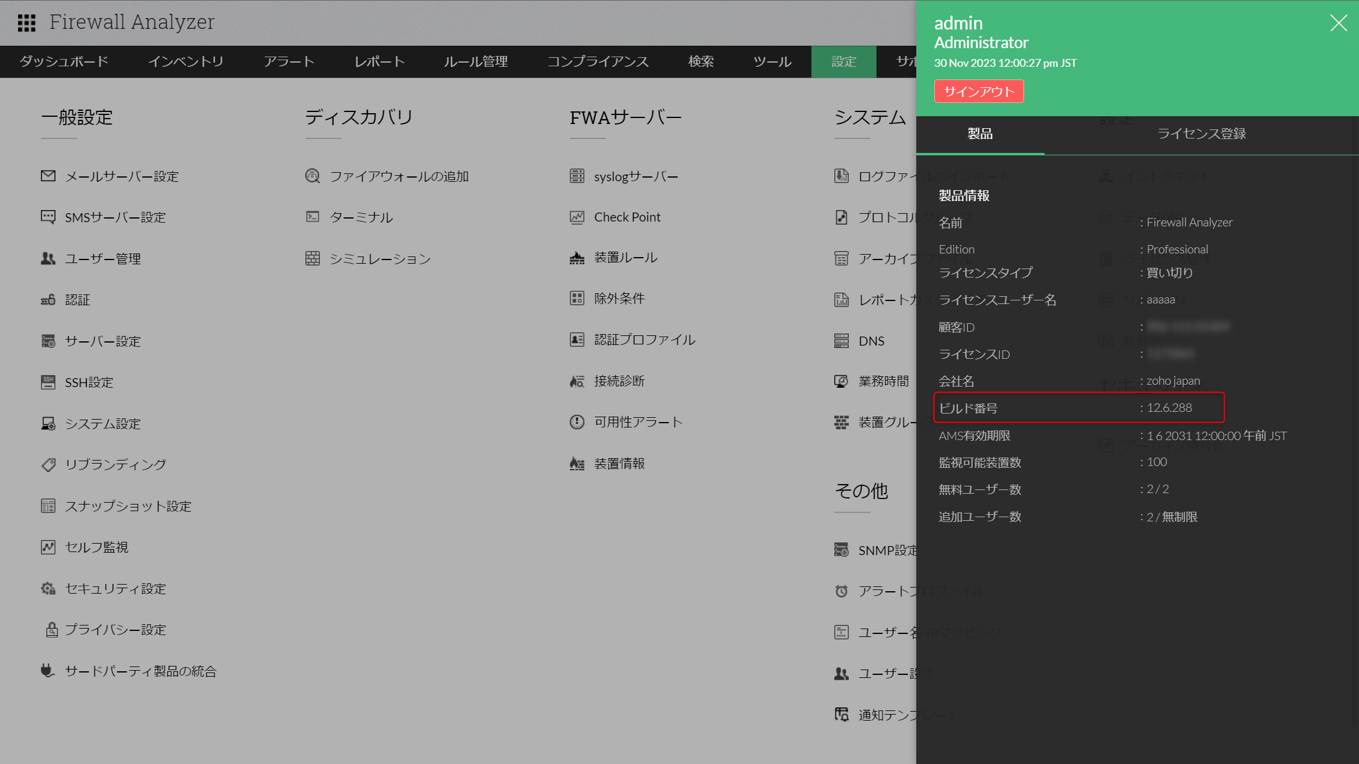Click the Check Point chart icon
Viewport: 1359px width, 764px height.
coord(576,217)
